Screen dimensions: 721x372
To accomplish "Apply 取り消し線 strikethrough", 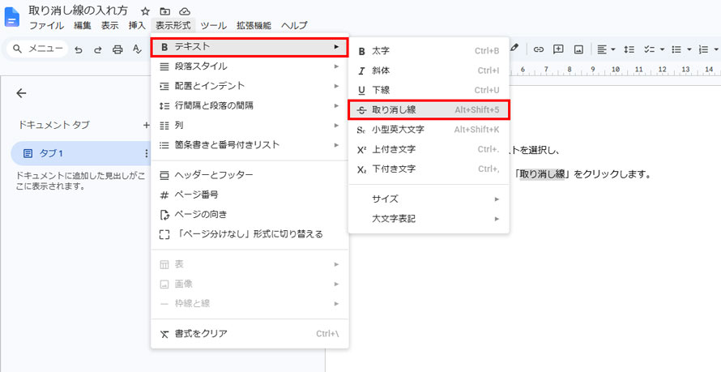I will 429,110.
